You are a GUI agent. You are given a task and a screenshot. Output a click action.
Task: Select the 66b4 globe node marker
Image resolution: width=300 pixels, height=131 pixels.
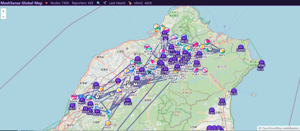click(x=85, y=109)
